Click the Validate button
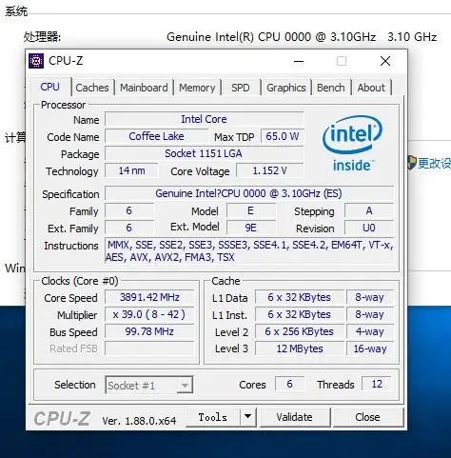 (294, 417)
